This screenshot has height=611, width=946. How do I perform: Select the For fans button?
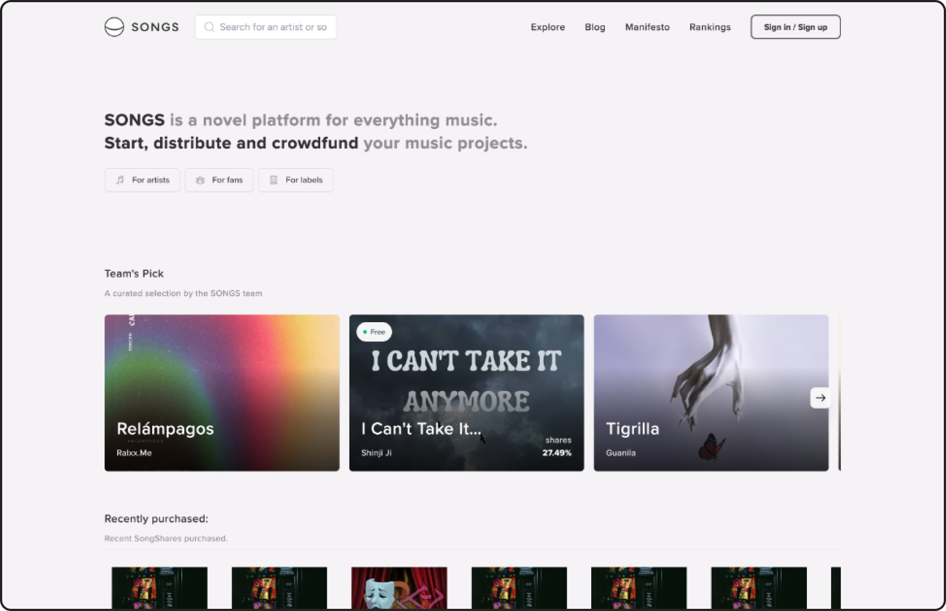click(x=219, y=180)
